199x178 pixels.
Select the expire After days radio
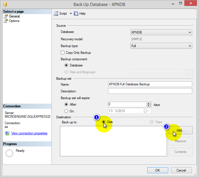[66, 104]
